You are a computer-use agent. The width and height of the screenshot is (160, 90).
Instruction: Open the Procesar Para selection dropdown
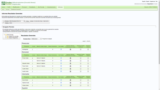[x=36, y=39]
